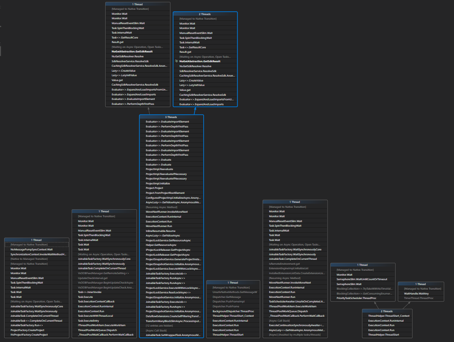The height and width of the screenshot is (342, 454).
Task: Select WaitHandle.WaitAny in the far-right 1 Thread stack
Action: click(420, 293)
